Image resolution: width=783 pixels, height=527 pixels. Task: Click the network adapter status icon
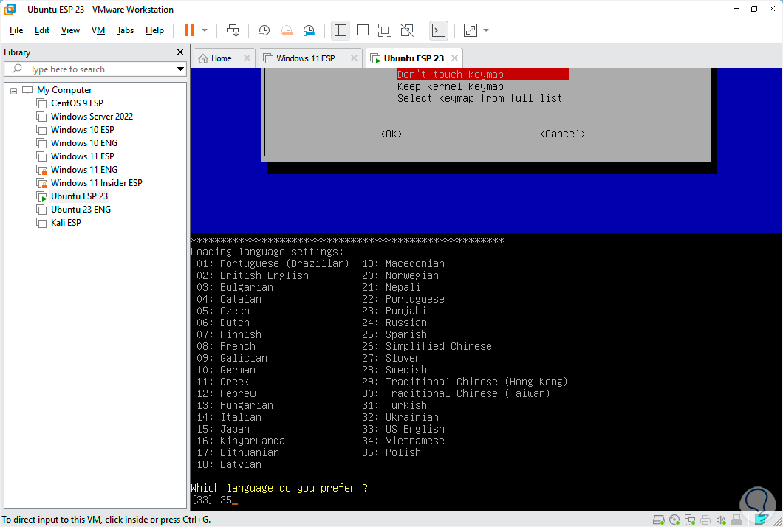pyautogui.click(x=690, y=520)
